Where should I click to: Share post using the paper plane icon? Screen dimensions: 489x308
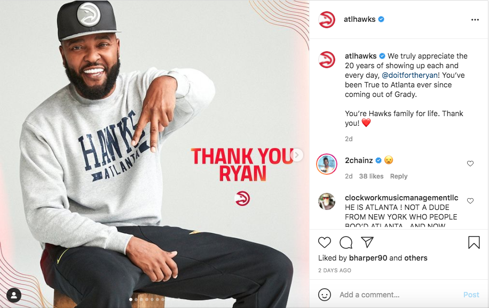click(367, 242)
